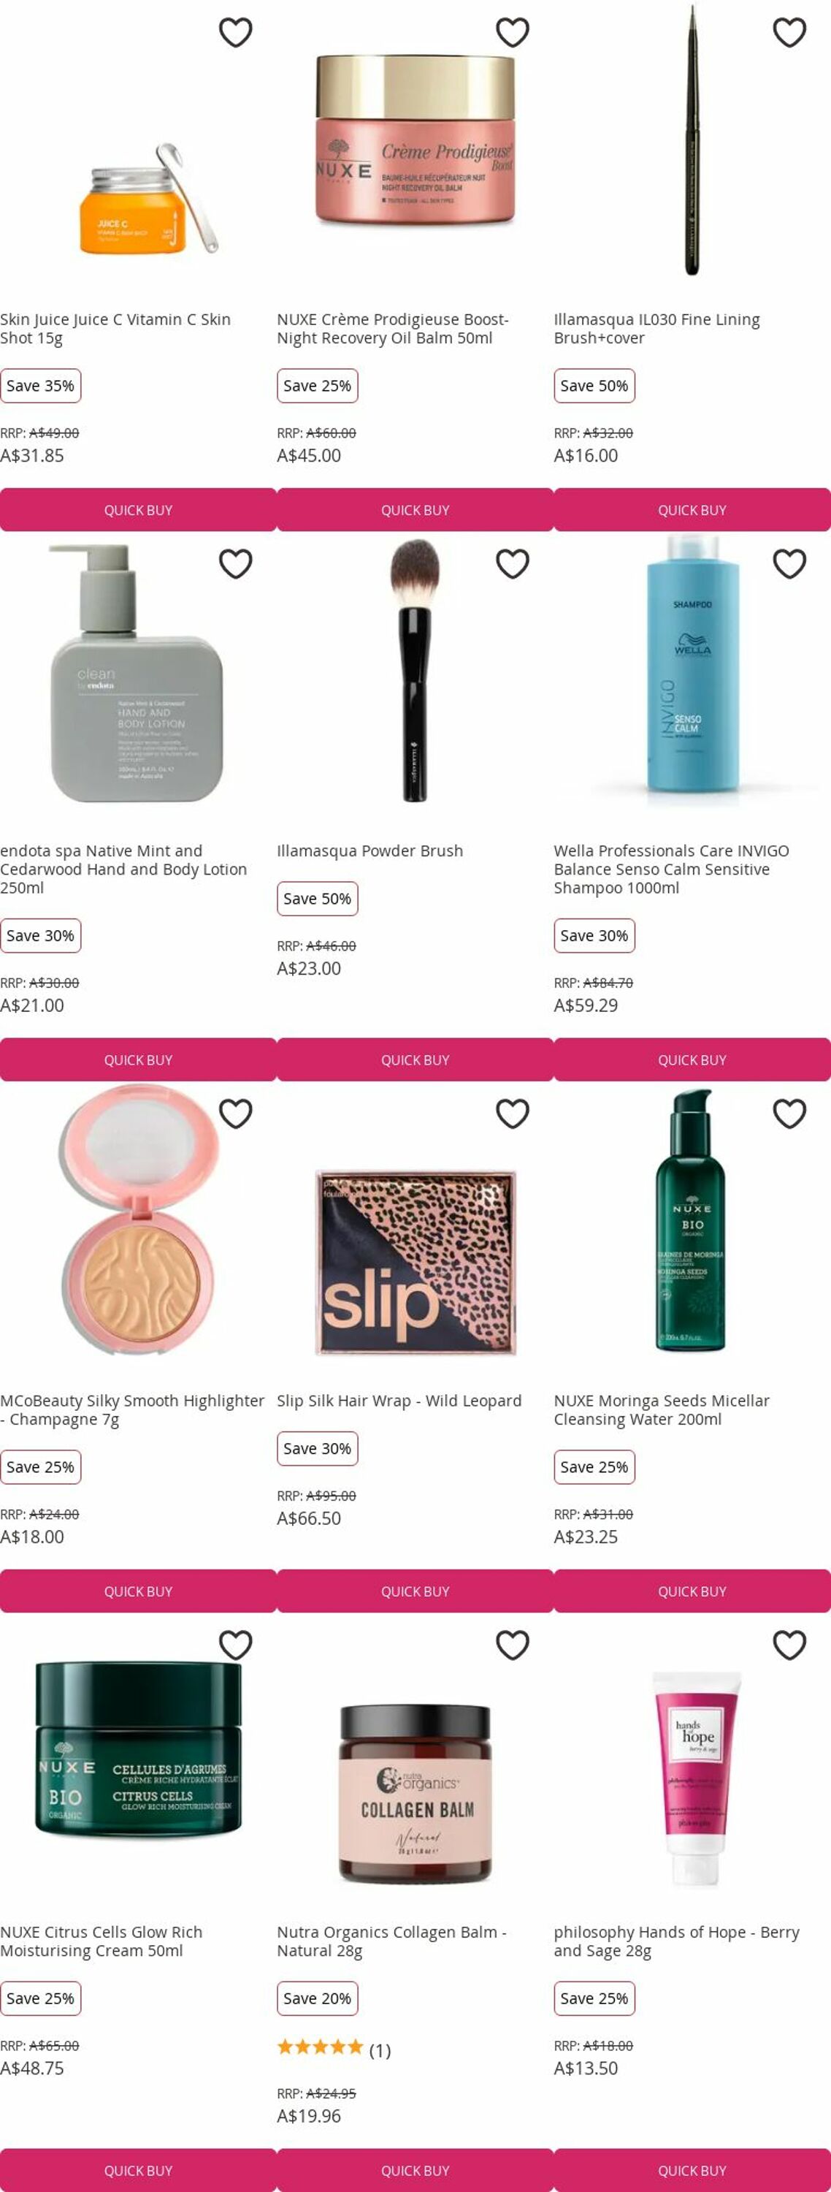Toggle heart on Wella INVIGO shampoo
This screenshot has width=831, height=2192.
click(789, 563)
